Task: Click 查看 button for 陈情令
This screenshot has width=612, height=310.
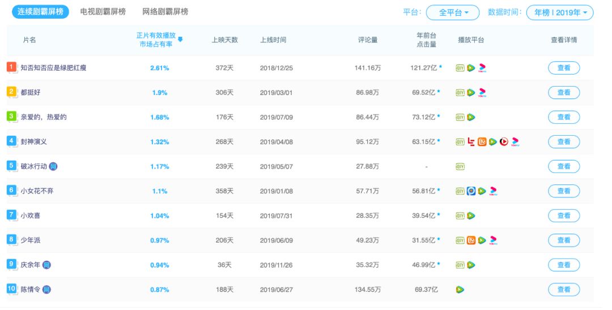Action: [x=563, y=290]
